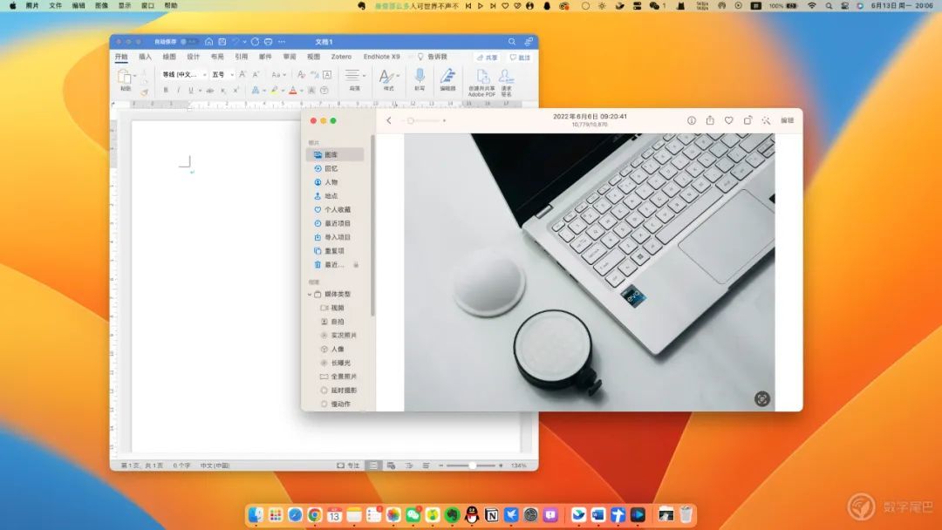Open the Editor icon in Word ribbon
The image size is (942, 530).
[447, 76]
